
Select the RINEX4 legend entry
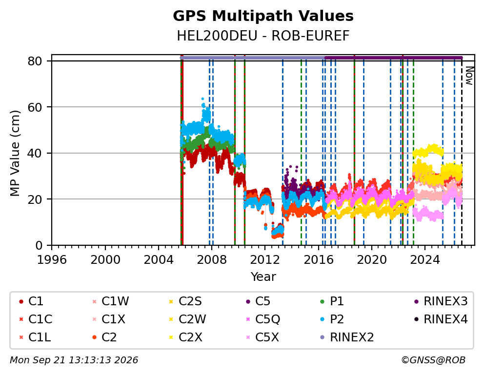click(x=441, y=319)
